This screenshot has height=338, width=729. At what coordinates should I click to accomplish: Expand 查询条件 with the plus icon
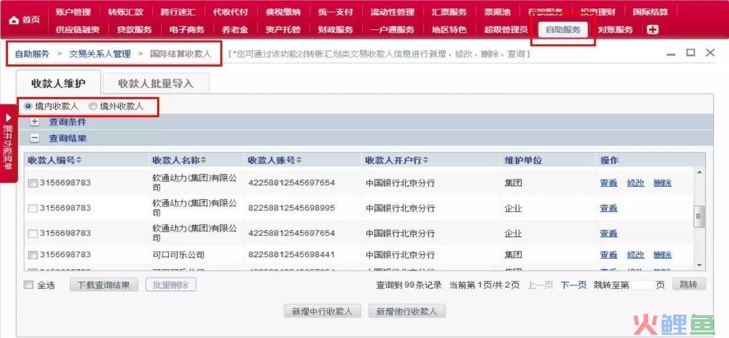(x=35, y=122)
